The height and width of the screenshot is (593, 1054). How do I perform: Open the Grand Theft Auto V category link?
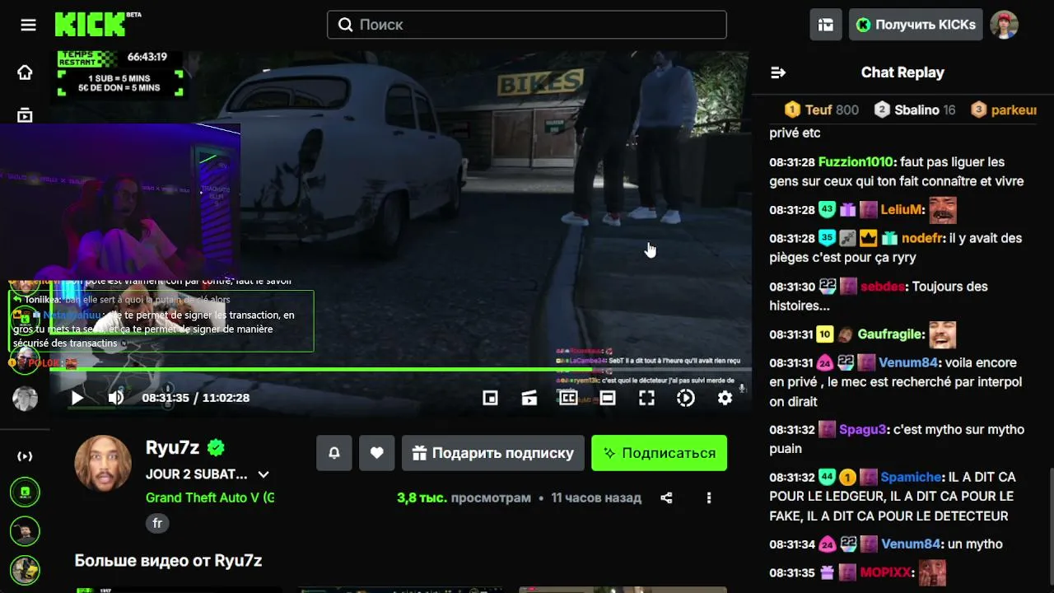pos(210,497)
